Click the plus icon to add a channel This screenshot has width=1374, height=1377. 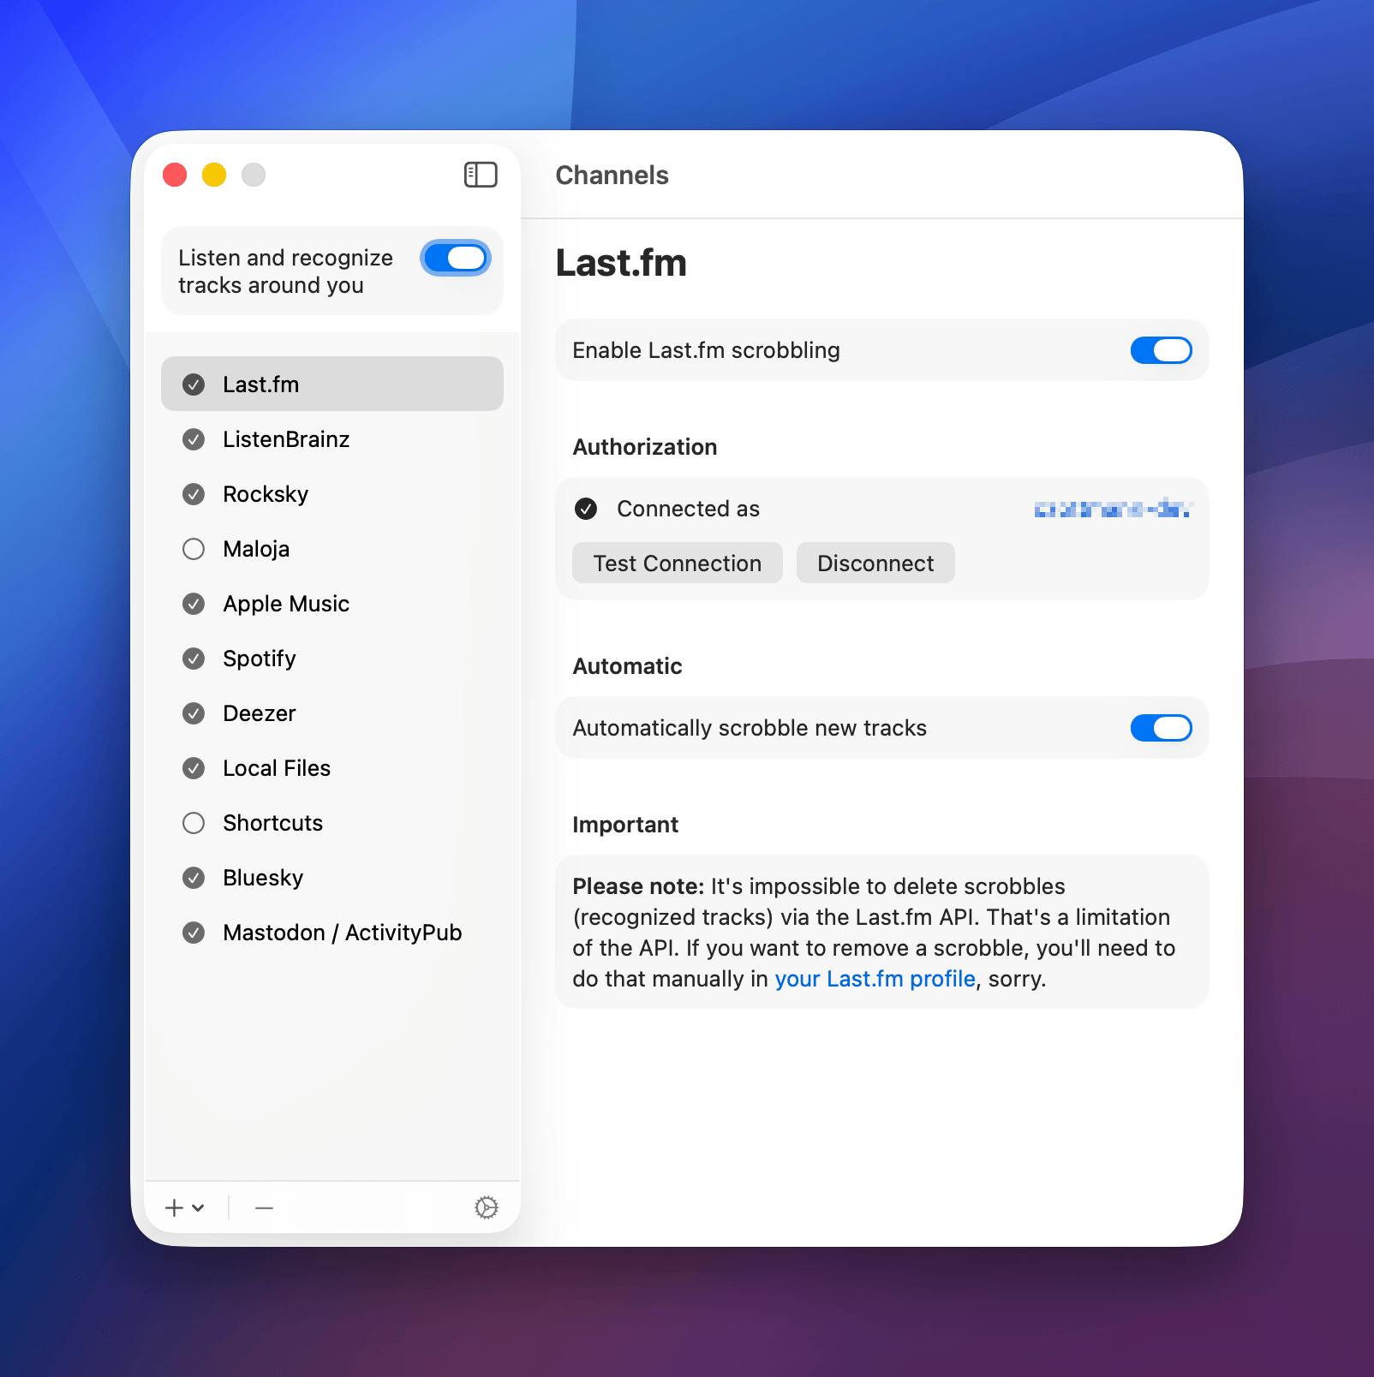pos(175,1207)
